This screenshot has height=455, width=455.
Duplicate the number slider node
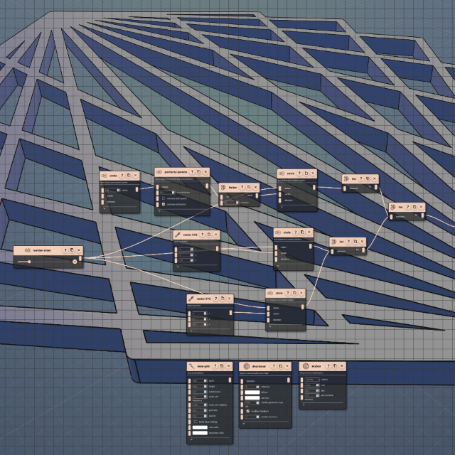(x=72, y=250)
